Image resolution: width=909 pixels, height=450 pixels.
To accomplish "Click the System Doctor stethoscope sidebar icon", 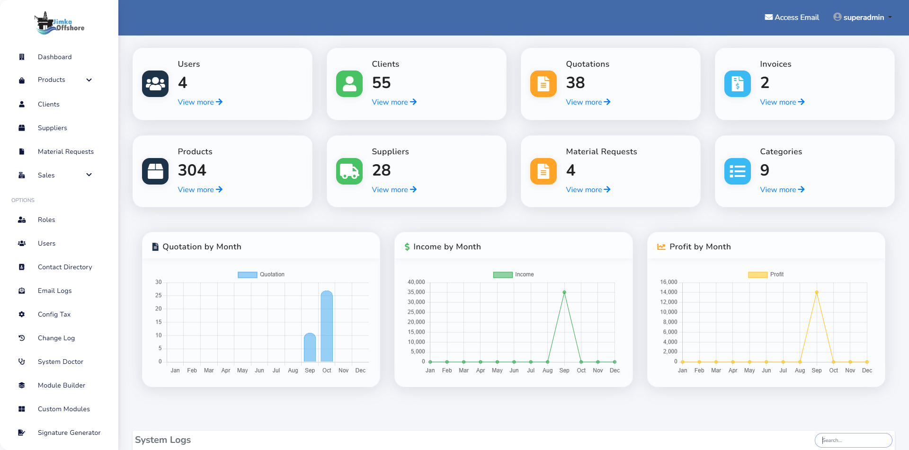I will (x=22, y=362).
